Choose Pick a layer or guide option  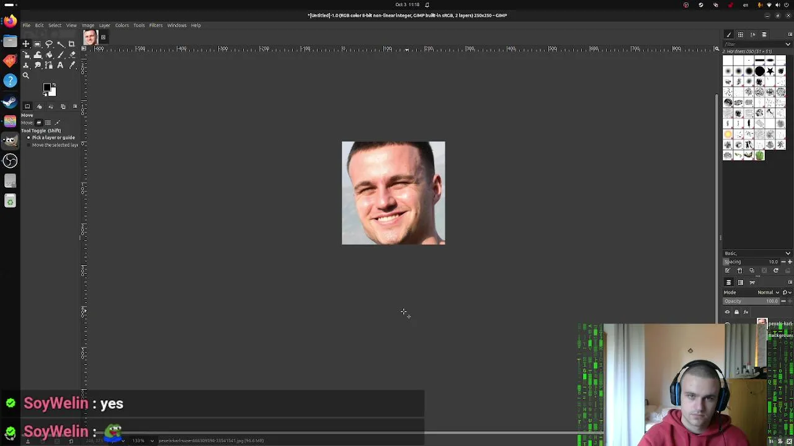(52, 138)
